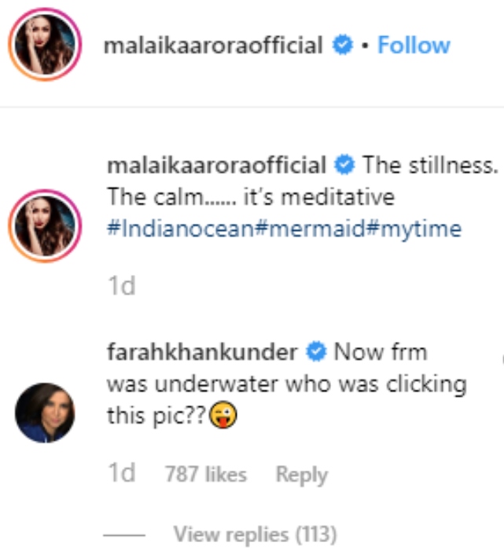This screenshot has width=504, height=550.
Task: Click the malaikaaroraofficial username in the header
Action: point(213,46)
